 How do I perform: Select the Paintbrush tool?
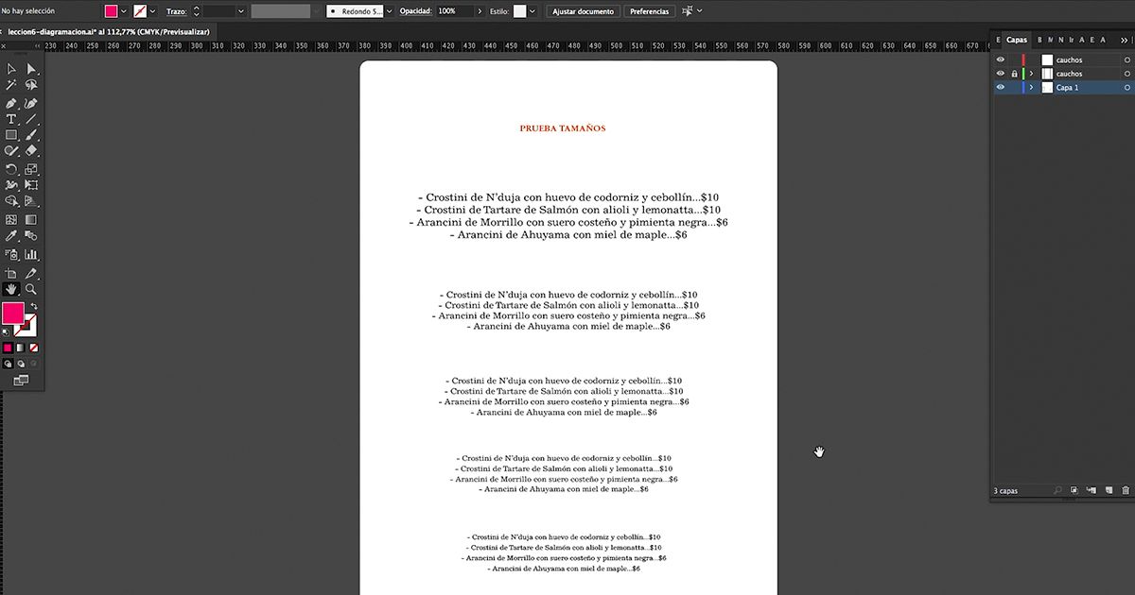click(x=31, y=135)
